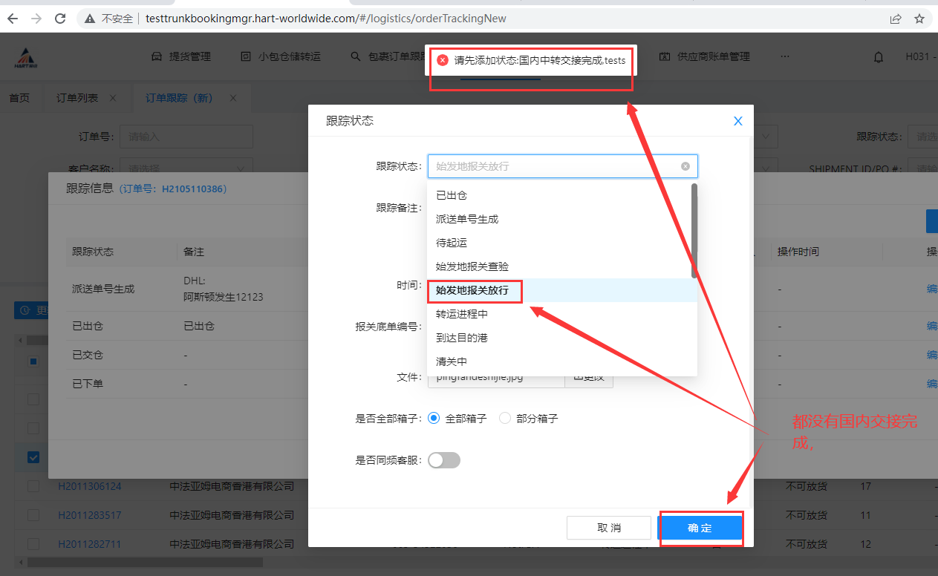Switch to the 首页 tab
Screen dimensions: 938x576
coord(19,98)
